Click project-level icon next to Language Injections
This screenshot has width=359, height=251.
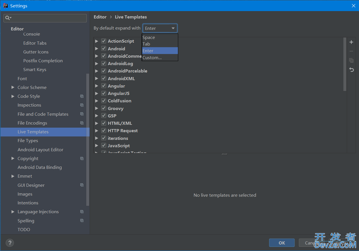(82, 212)
